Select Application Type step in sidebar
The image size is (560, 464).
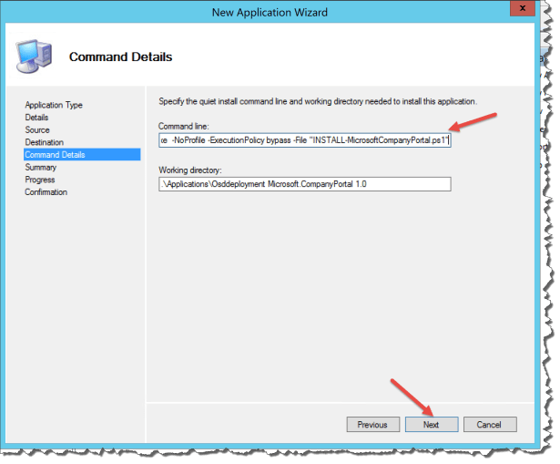click(x=54, y=105)
